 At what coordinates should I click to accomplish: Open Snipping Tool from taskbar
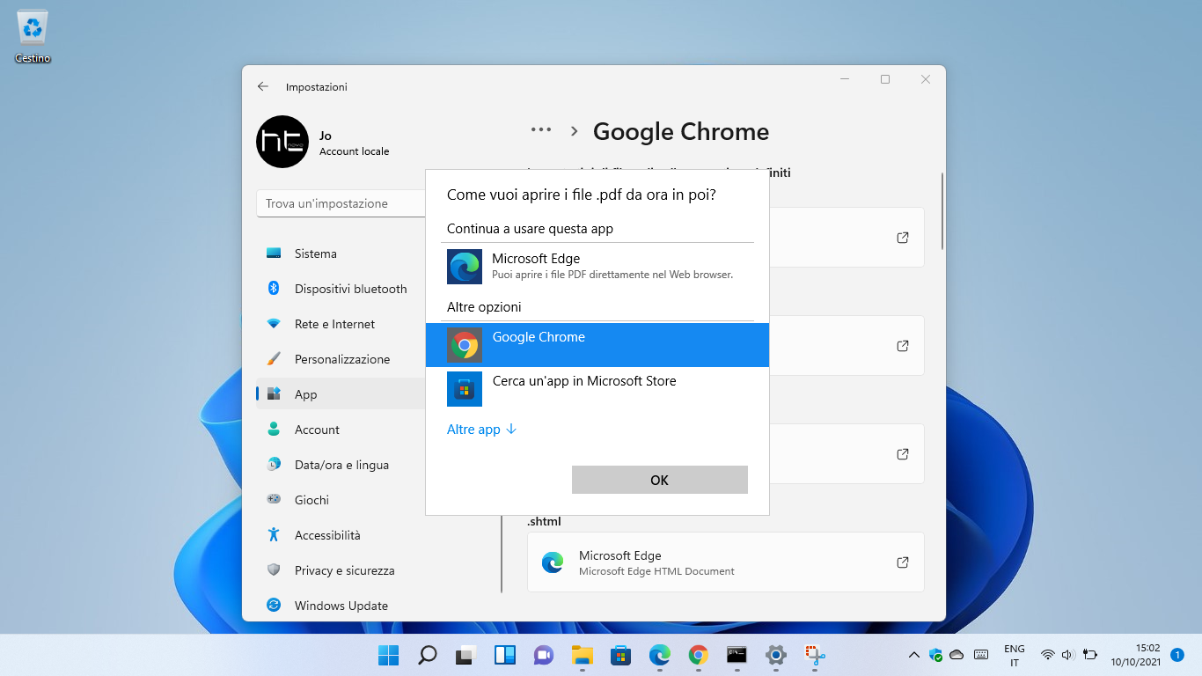[x=814, y=655]
